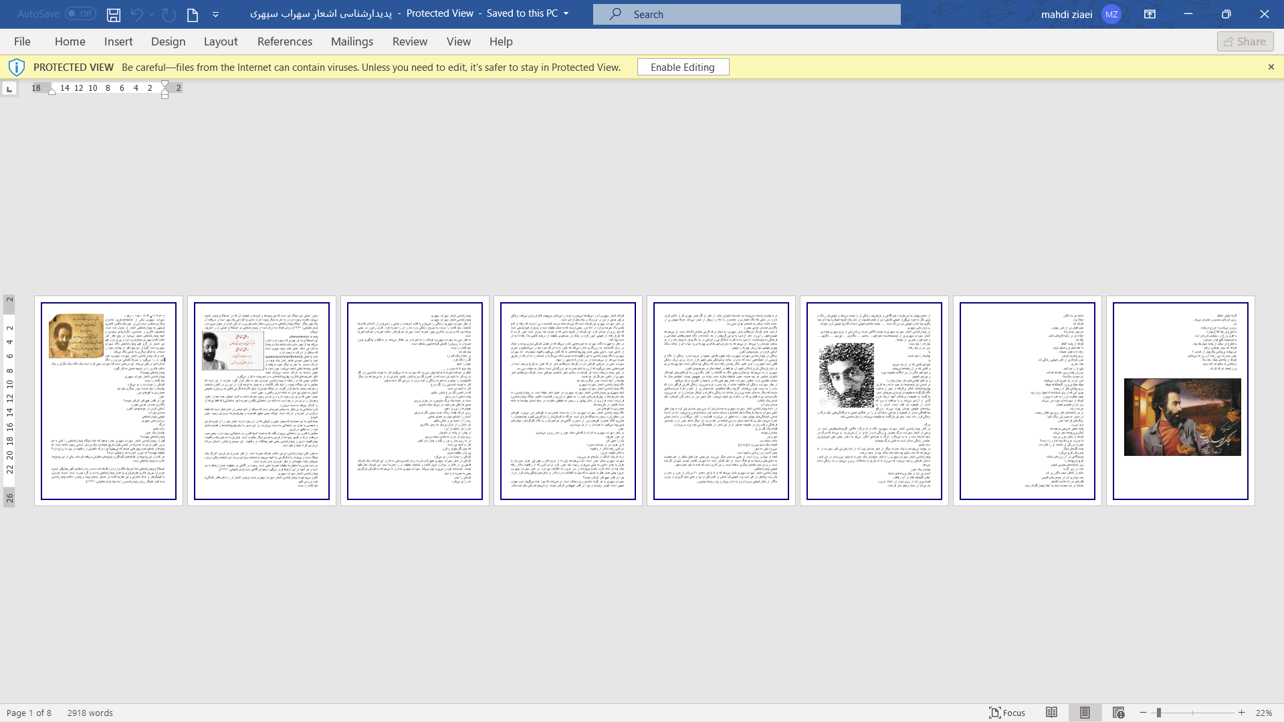This screenshot has width=1284, height=722.
Task: Click the Undo icon in toolbar
Action: (136, 14)
